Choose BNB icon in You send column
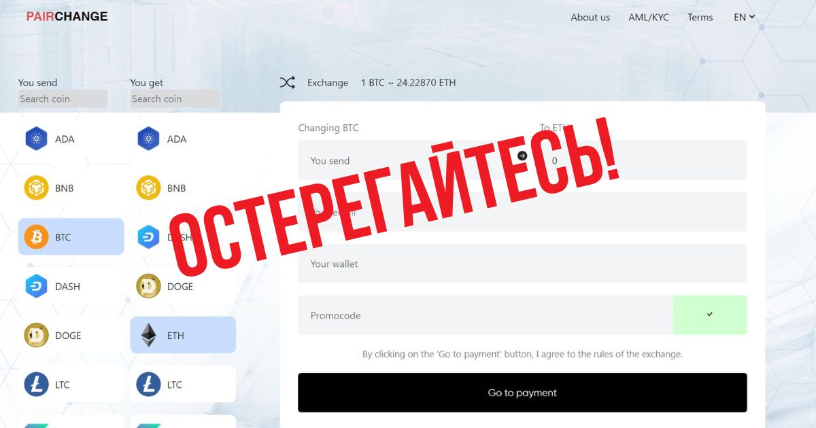This screenshot has width=816, height=428. click(x=36, y=188)
